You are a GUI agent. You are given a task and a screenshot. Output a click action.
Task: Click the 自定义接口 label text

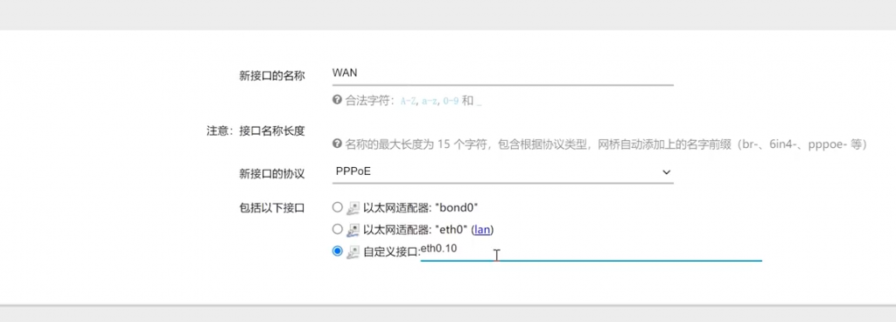[x=391, y=252]
